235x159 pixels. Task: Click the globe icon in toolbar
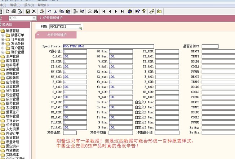(x=130, y=11)
